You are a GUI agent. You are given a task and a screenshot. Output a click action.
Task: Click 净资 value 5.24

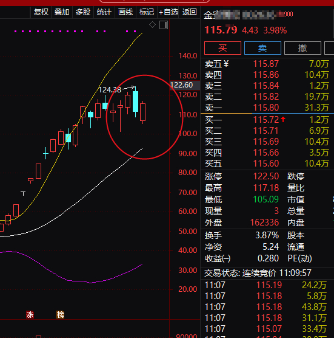click(x=271, y=247)
